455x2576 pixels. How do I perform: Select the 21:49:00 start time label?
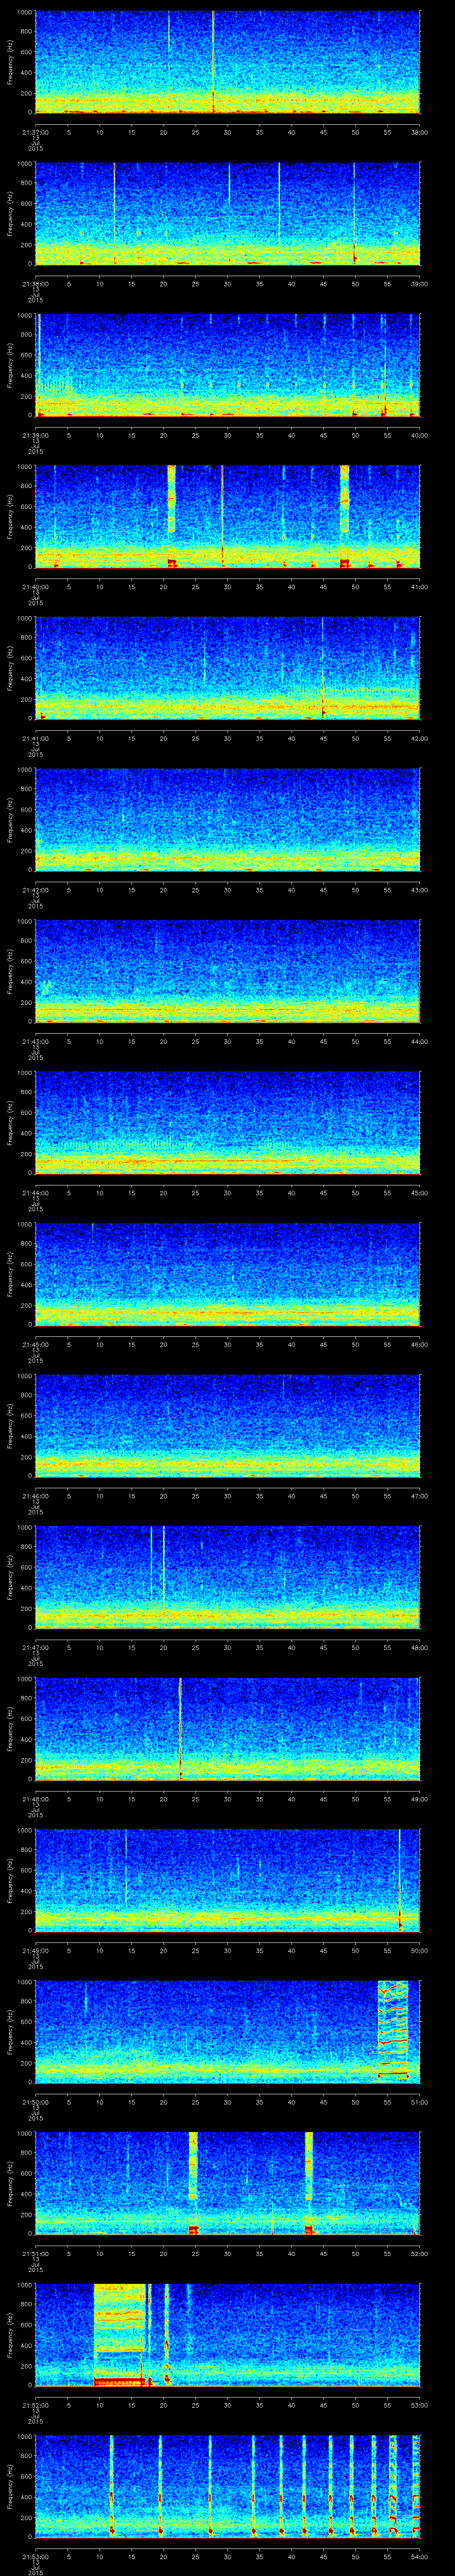pyautogui.click(x=35, y=1950)
